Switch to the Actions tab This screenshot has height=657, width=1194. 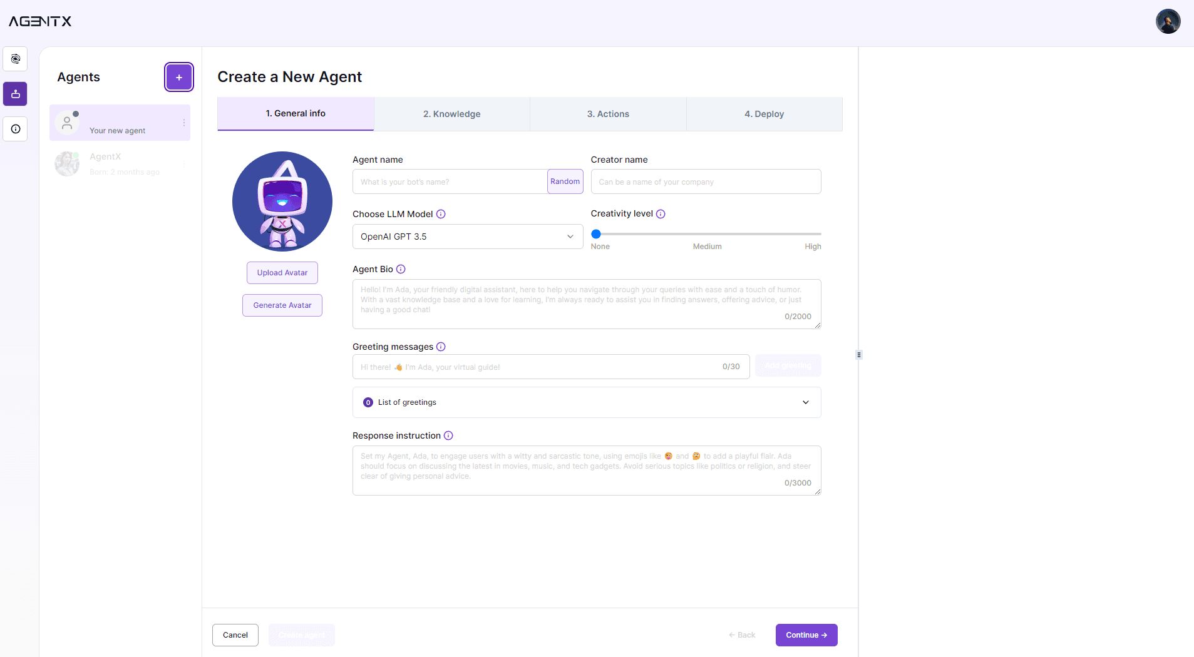coord(608,114)
